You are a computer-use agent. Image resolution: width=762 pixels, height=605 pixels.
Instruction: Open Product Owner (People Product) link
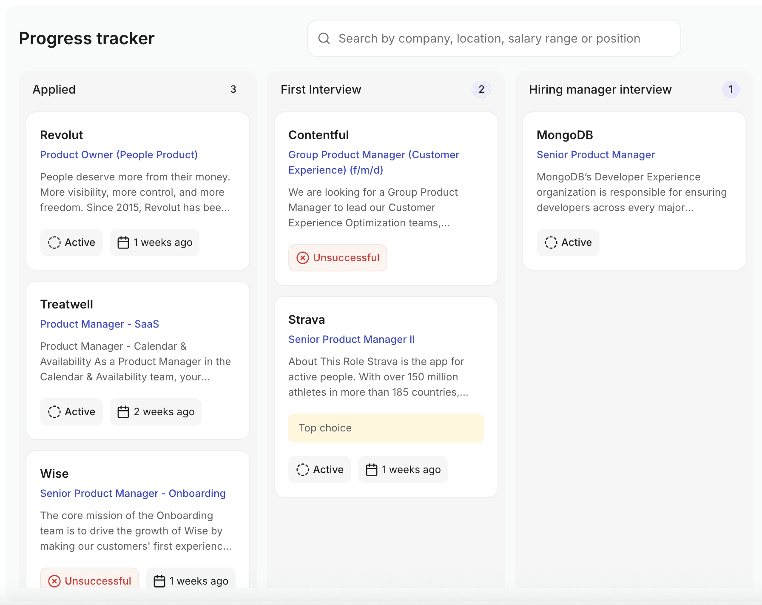(x=119, y=155)
